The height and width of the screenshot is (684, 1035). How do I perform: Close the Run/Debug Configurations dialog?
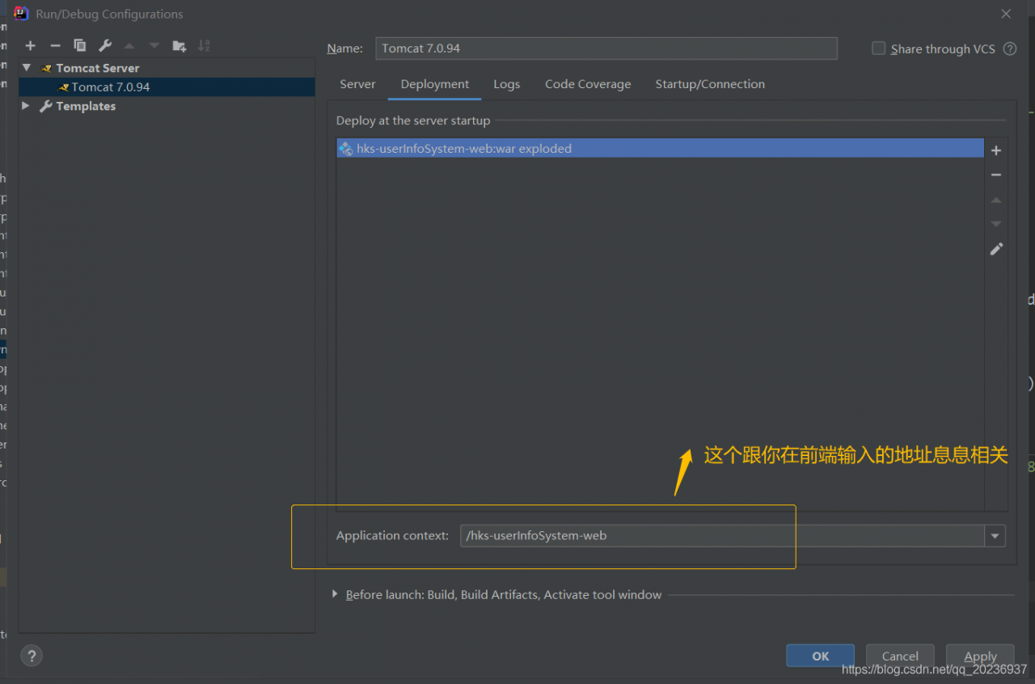1006,14
